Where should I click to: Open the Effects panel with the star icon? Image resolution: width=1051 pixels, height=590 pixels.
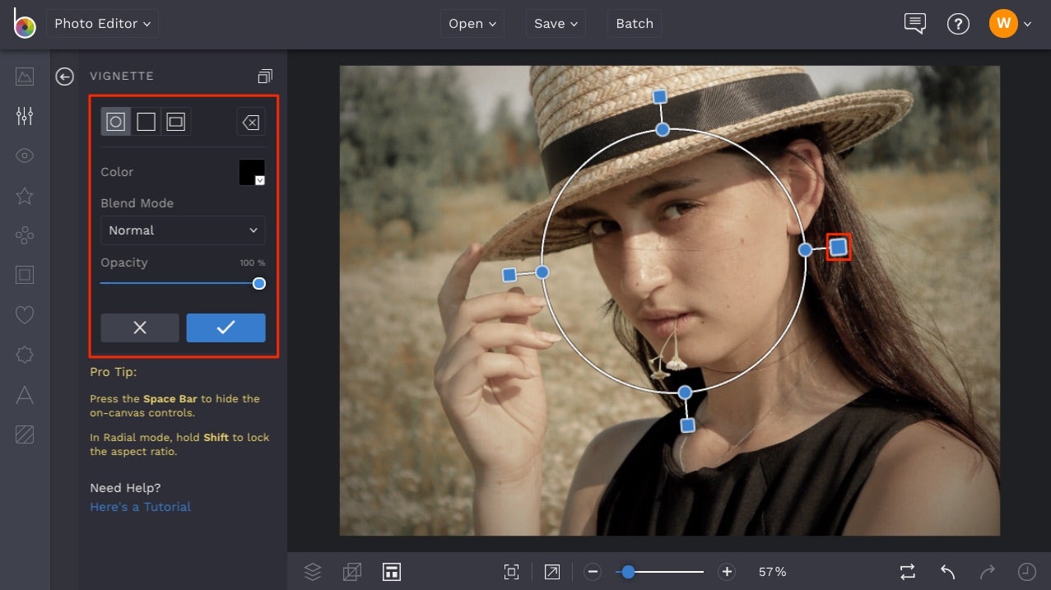[x=24, y=196]
